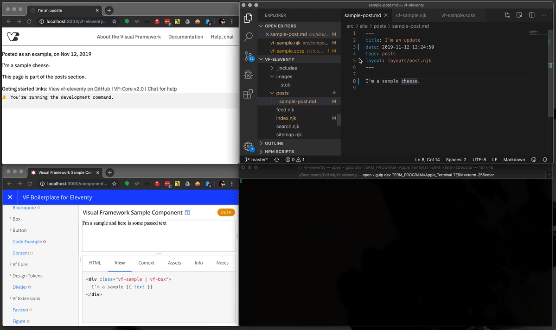This screenshot has height=330, width=556.
Task: Close the VF Boilerplate sidebar with X
Action: tap(10, 197)
